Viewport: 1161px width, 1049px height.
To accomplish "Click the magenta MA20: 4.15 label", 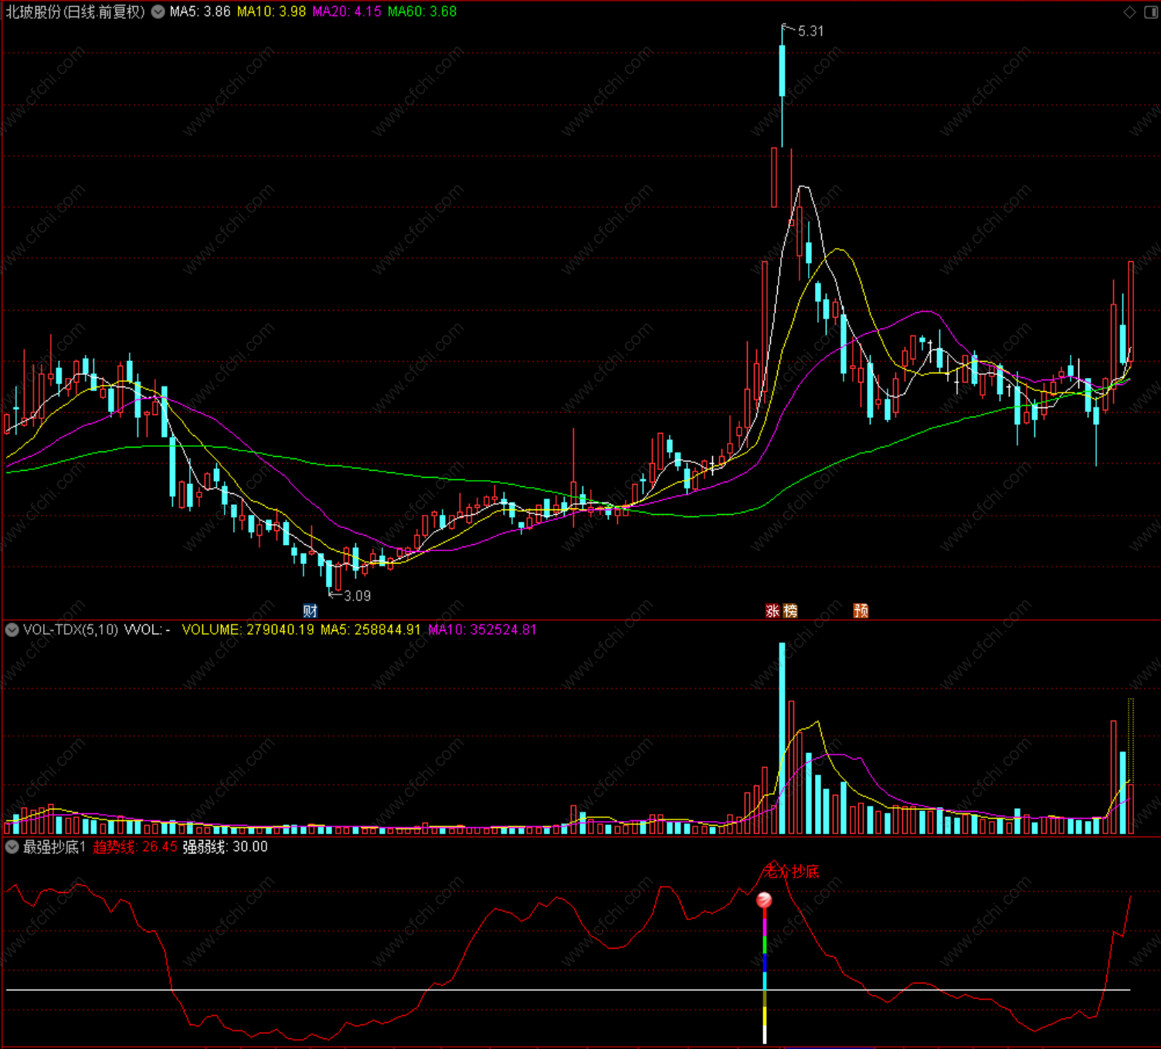I will 347,12.
